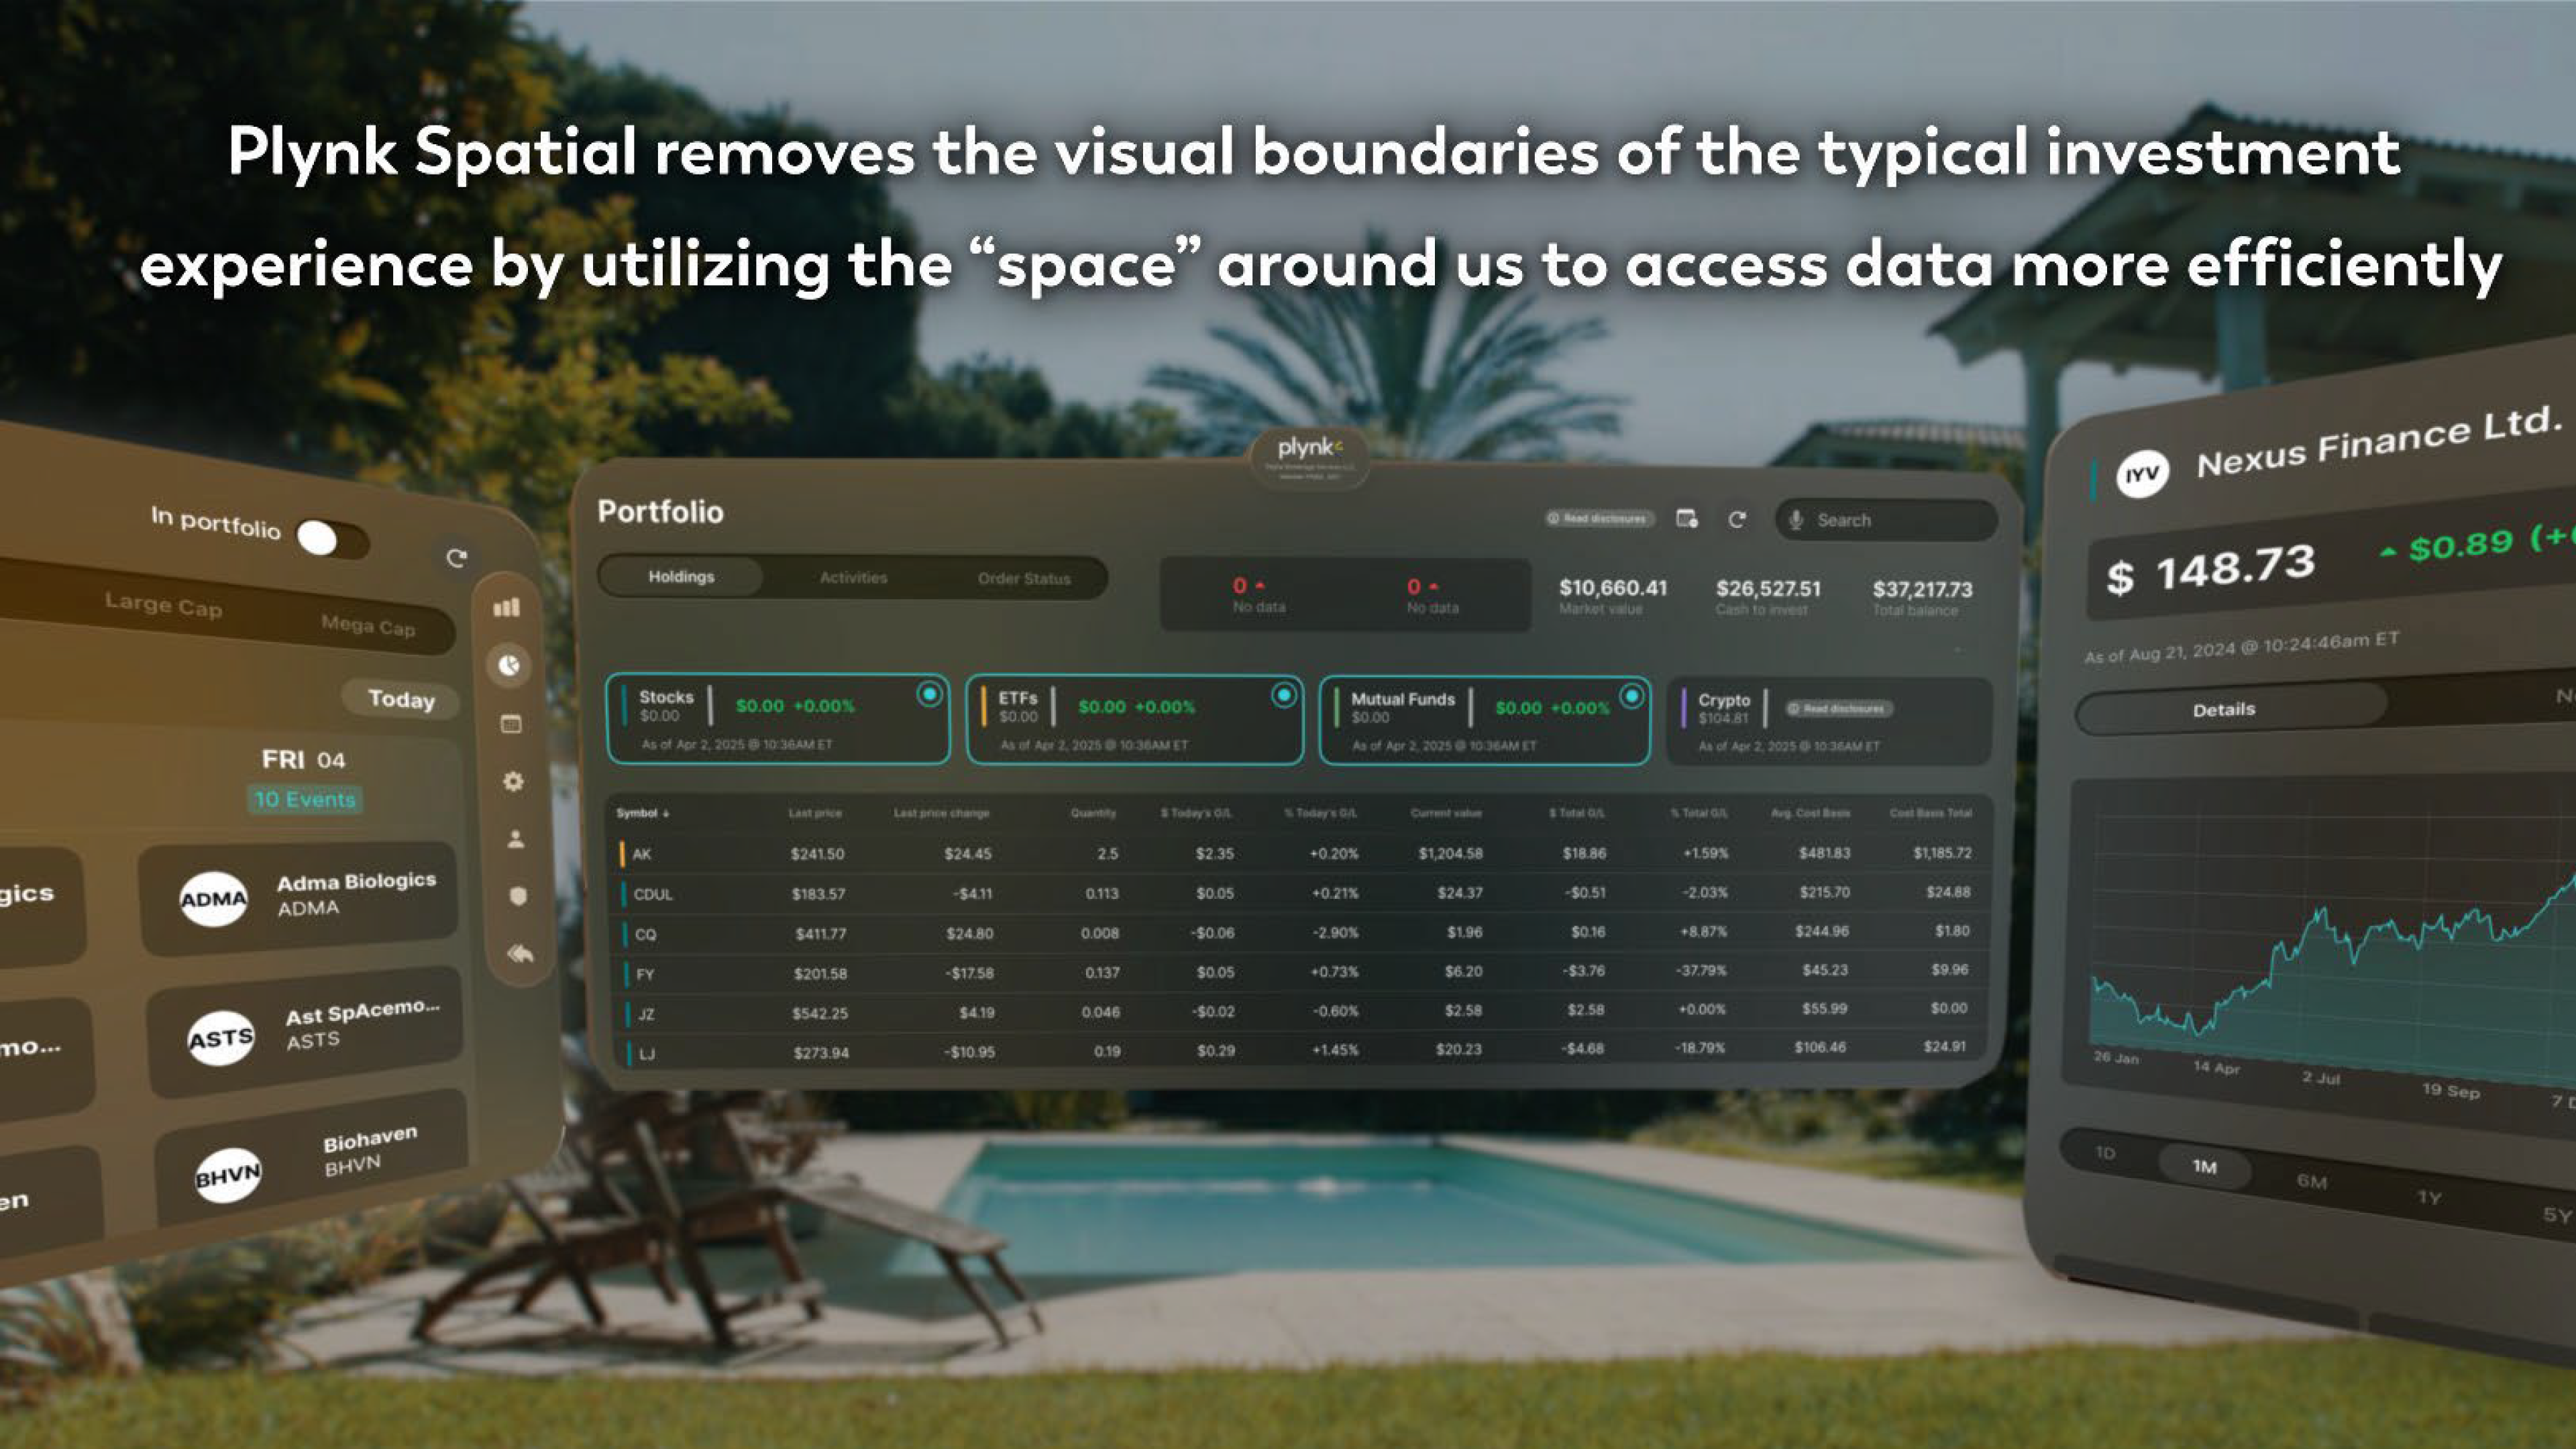Select the 6M chart range
Image resolution: width=2576 pixels, height=1449 pixels.
click(x=2311, y=1181)
